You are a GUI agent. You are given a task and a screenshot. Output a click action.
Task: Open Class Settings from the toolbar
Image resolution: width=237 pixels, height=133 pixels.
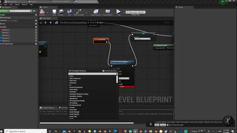(96, 12)
